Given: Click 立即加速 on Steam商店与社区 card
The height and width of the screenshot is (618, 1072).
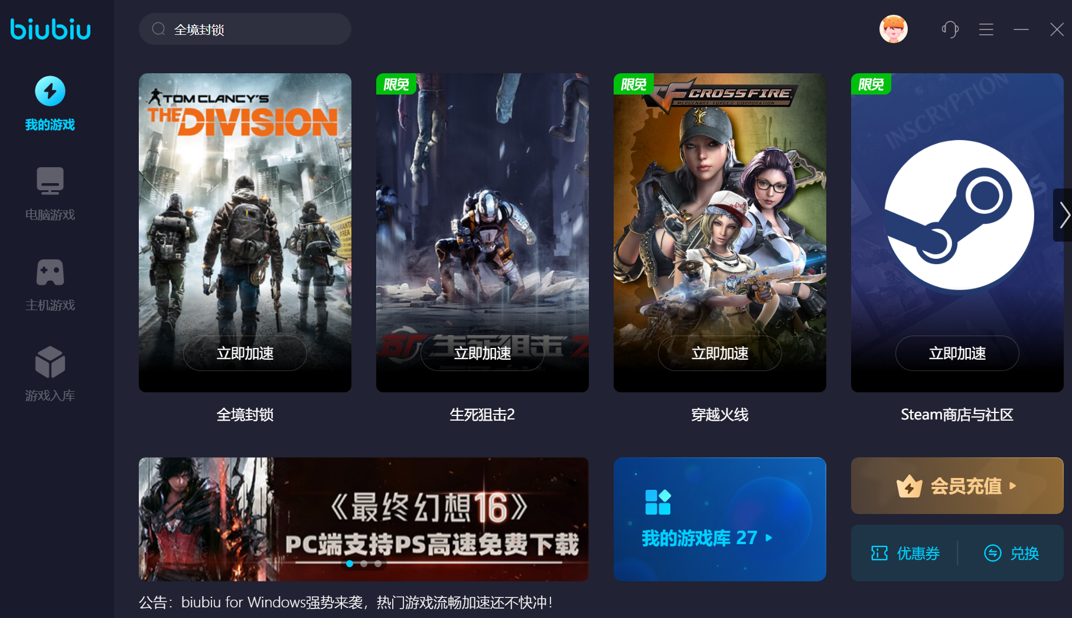Looking at the screenshot, I should (957, 353).
